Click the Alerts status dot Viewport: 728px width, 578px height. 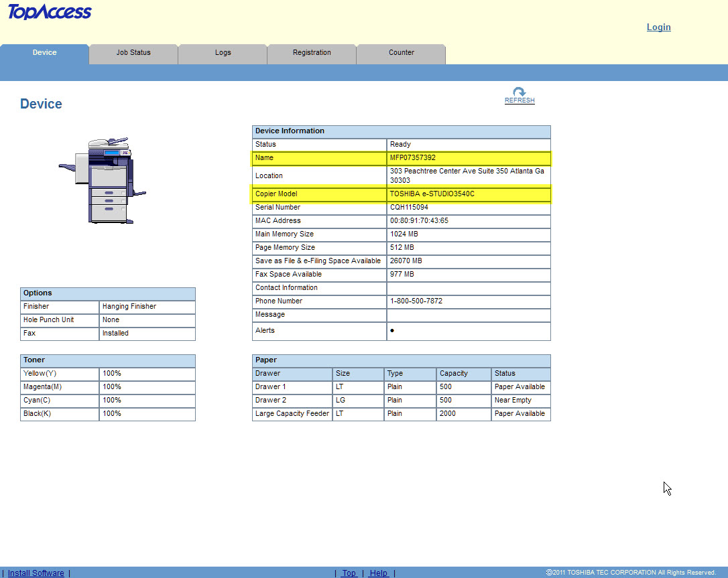pos(392,331)
